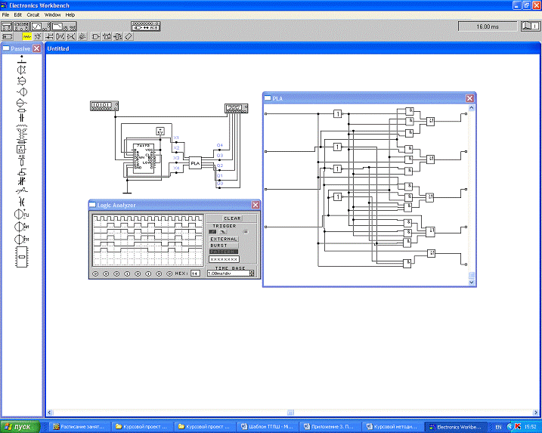
Task: Select rising edge trigger in Logic Analyzer
Action: [x=212, y=231]
